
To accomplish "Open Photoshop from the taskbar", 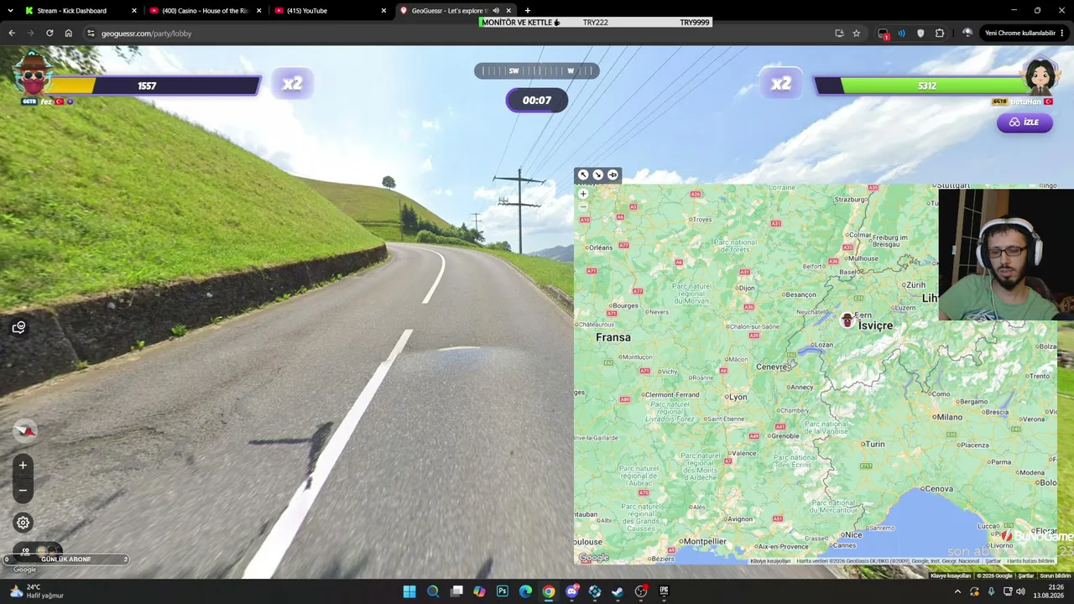I will click(x=503, y=591).
